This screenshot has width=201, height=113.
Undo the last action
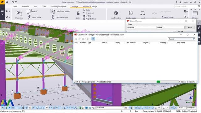[x=13, y=2]
